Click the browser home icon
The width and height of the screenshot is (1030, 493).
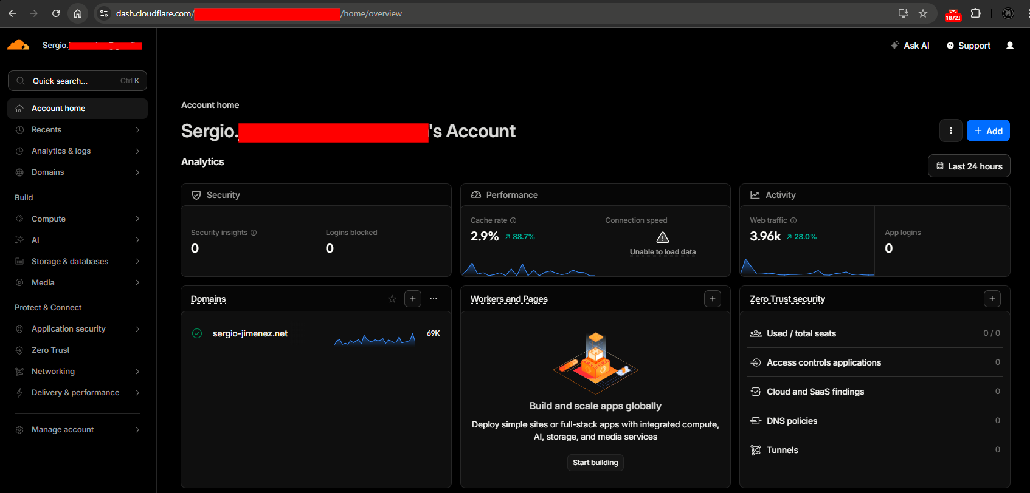78,13
